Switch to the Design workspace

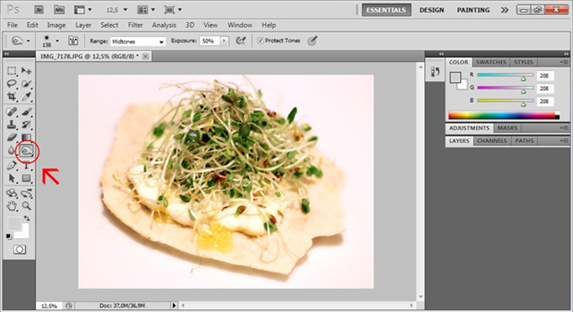(431, 10)
